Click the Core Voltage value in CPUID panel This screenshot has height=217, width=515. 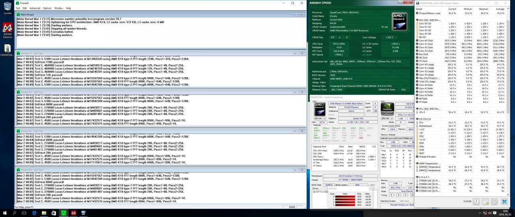click(x=389, y=37)
